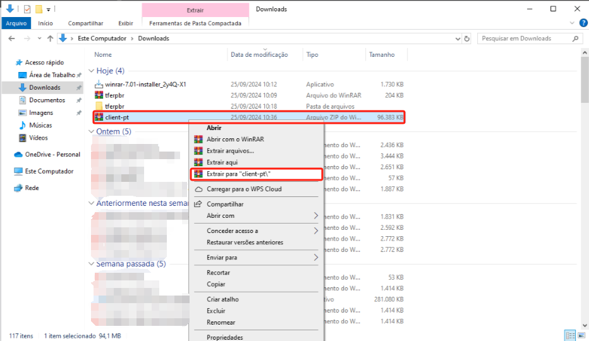
Task: Expand the address bar history dropdown
Action: tap(456, 39)
